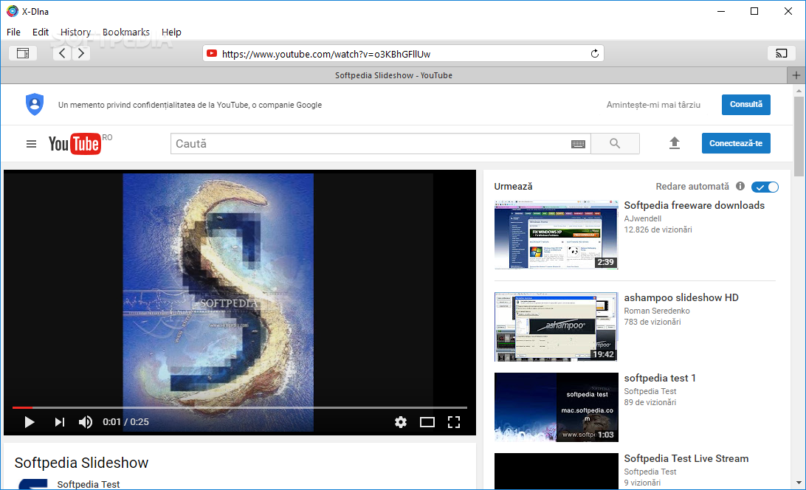
Task: Click the upload arrow icon
Action: coord(675,143)
